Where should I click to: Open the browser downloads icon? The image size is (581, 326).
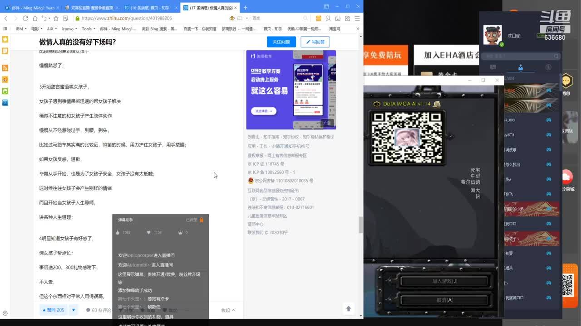(338, 19)
